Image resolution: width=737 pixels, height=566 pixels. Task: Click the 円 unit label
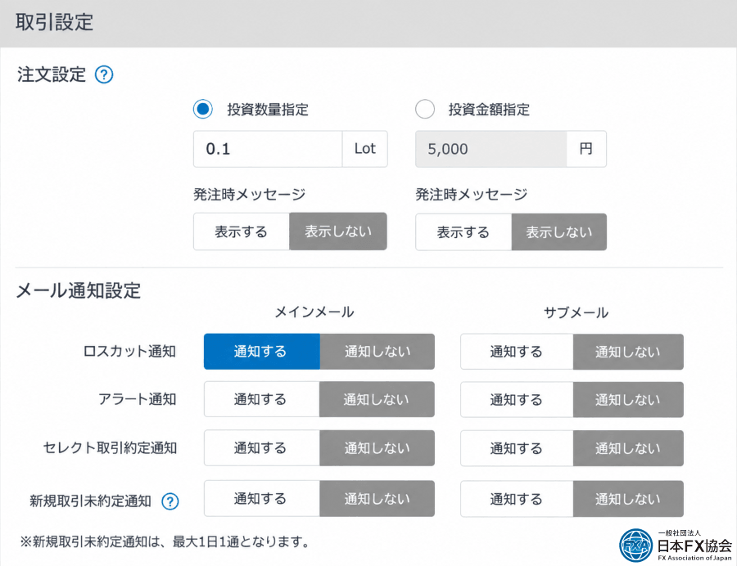tap(586, 149)
